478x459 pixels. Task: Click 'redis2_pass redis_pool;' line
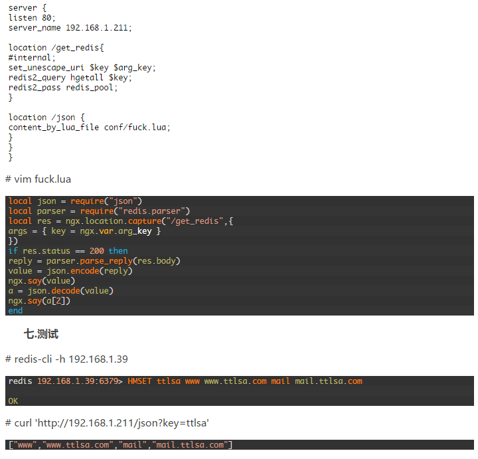coord(63,88)
